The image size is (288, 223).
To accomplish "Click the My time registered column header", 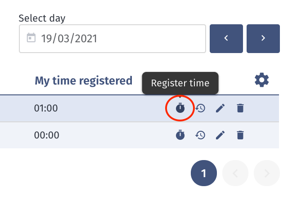I will coord(84,81).
